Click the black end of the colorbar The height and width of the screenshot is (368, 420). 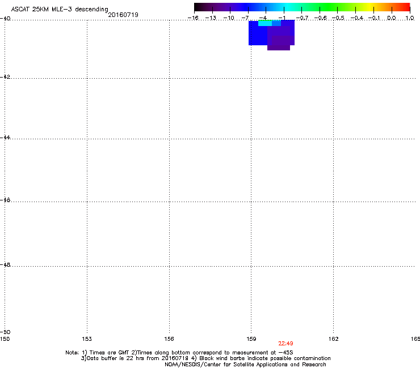(197, 7)
